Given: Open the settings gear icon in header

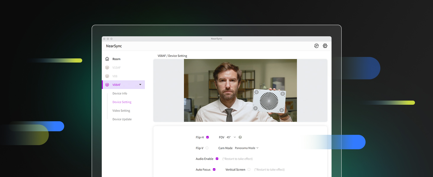Looking at the screenshot, I should pos(325,46).
